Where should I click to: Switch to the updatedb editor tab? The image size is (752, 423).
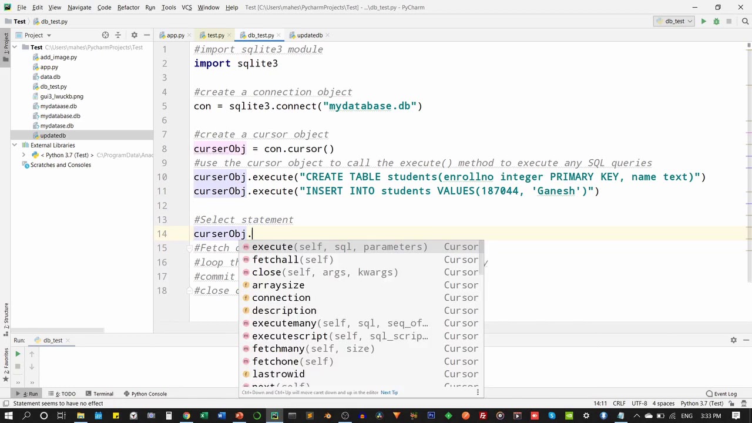tap(310, 35)
